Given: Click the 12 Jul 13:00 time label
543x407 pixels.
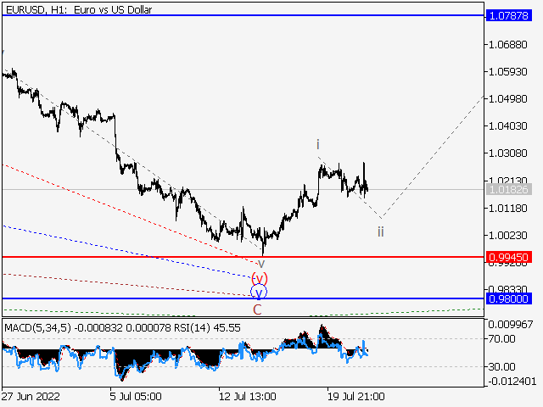Looking at the screenshot, I should click(248, 396).
